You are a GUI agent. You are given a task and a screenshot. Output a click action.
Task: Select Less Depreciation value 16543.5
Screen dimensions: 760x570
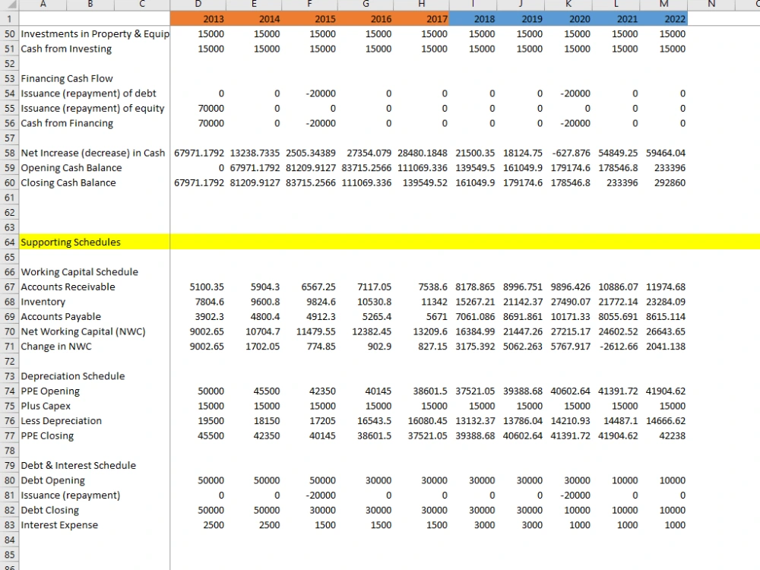pos(374,421)
